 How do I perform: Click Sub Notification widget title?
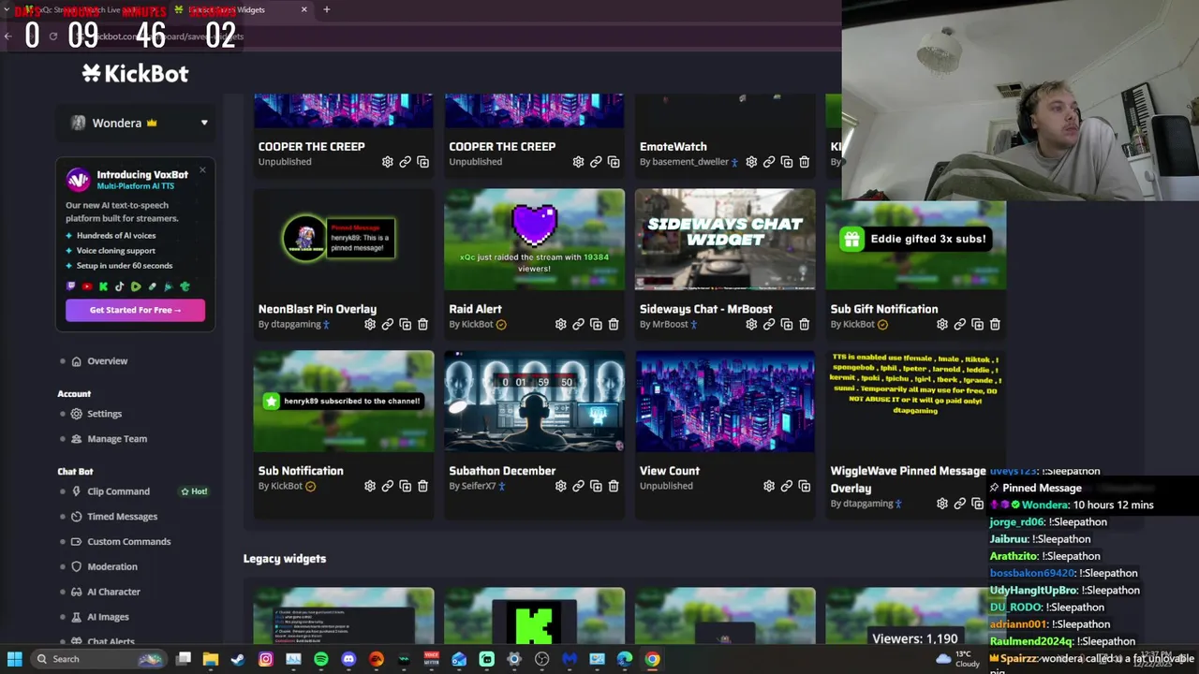(301, 471)
